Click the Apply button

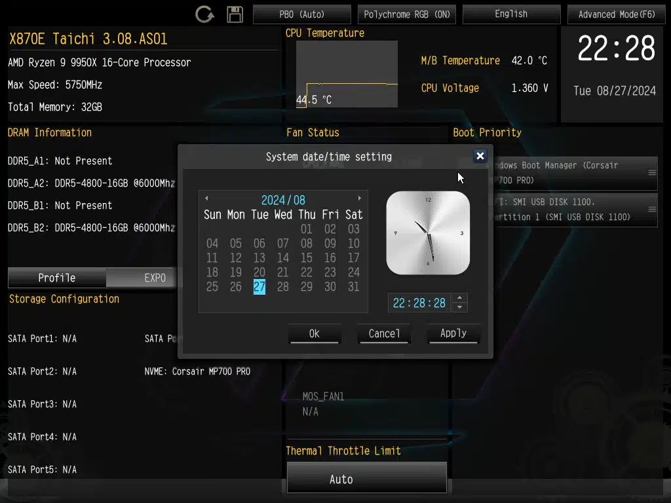point(453,333)
